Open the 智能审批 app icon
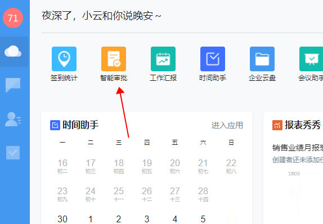 coord(114,59)
